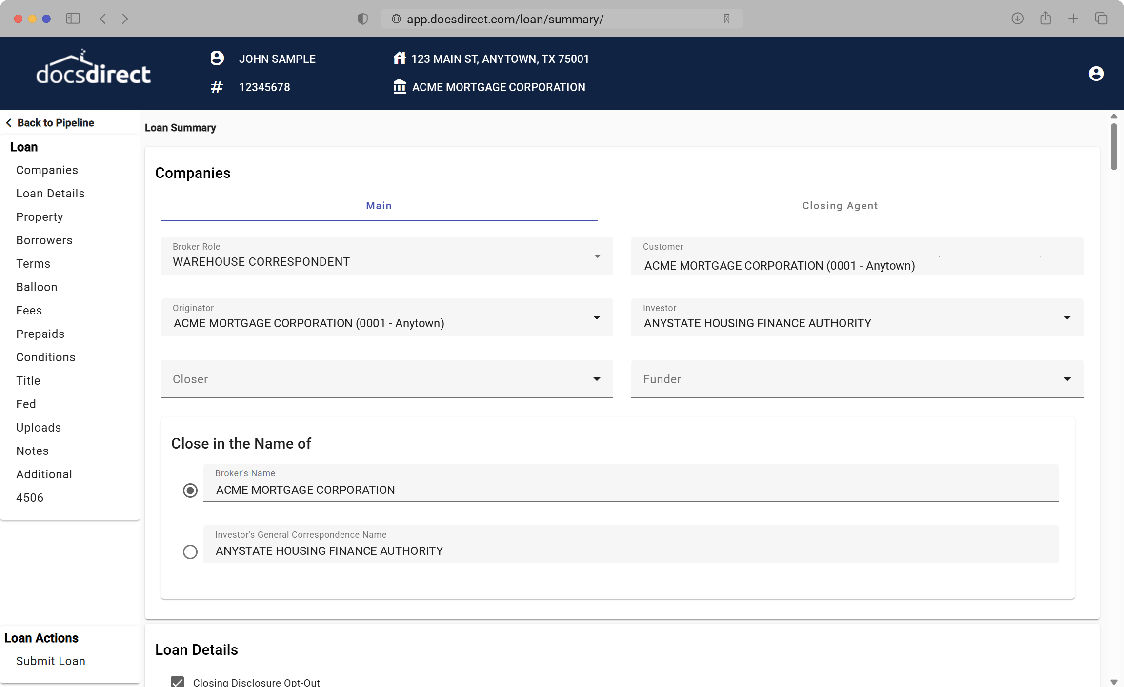Expand the Funder dropdown
The height and width of the screenshot is (687, 1124).
(857, 379)
